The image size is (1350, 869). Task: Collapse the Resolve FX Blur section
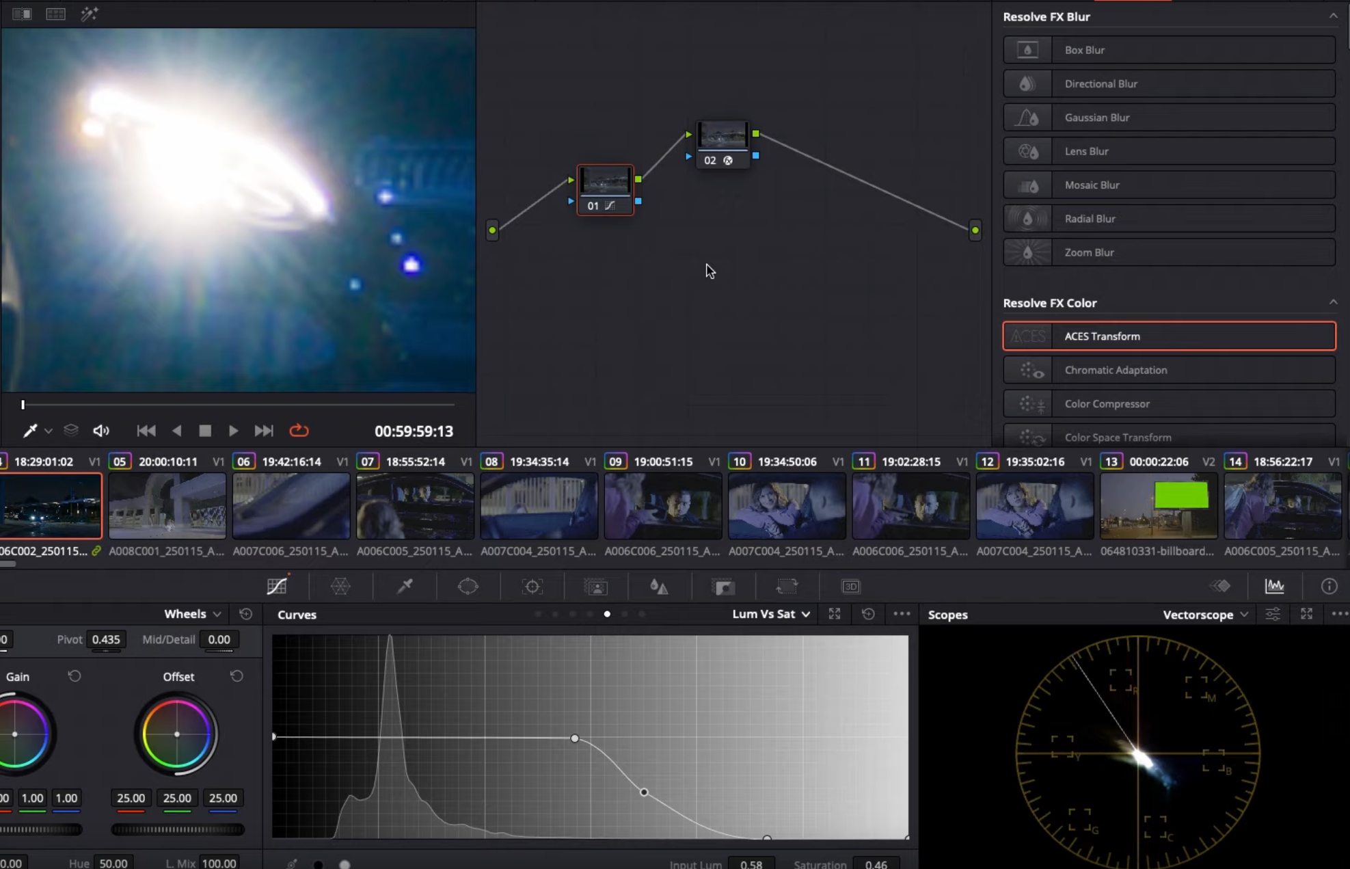pyautogui.click(x=1332, y=16)
